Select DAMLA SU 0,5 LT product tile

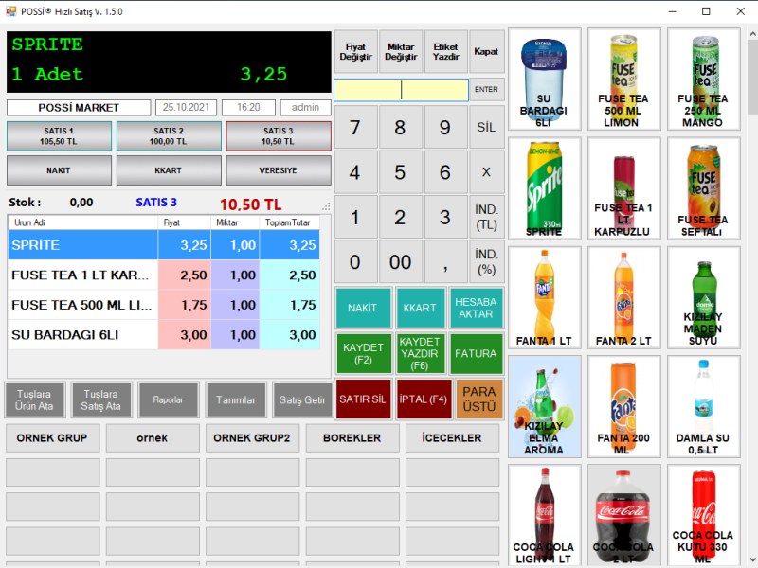pyautogui.click(x=703, y=407)
